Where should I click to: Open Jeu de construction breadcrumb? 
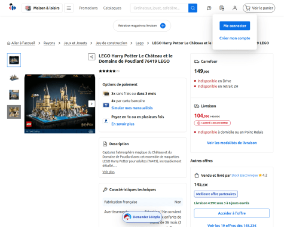111,43
